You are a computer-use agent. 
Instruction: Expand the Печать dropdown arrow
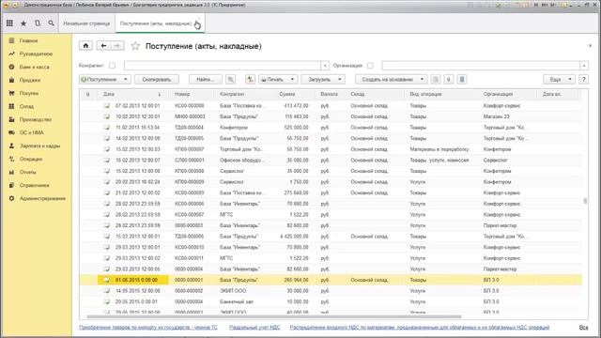[x=292, y=79]
